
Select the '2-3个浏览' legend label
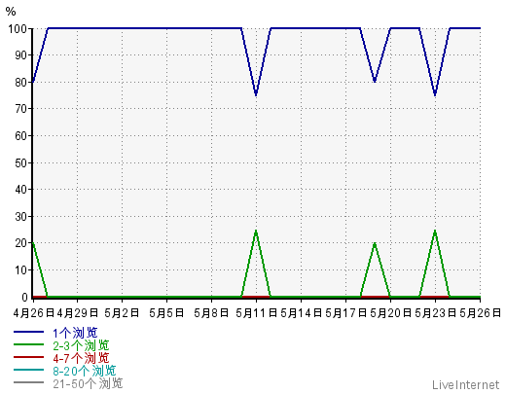click(81, 345)
